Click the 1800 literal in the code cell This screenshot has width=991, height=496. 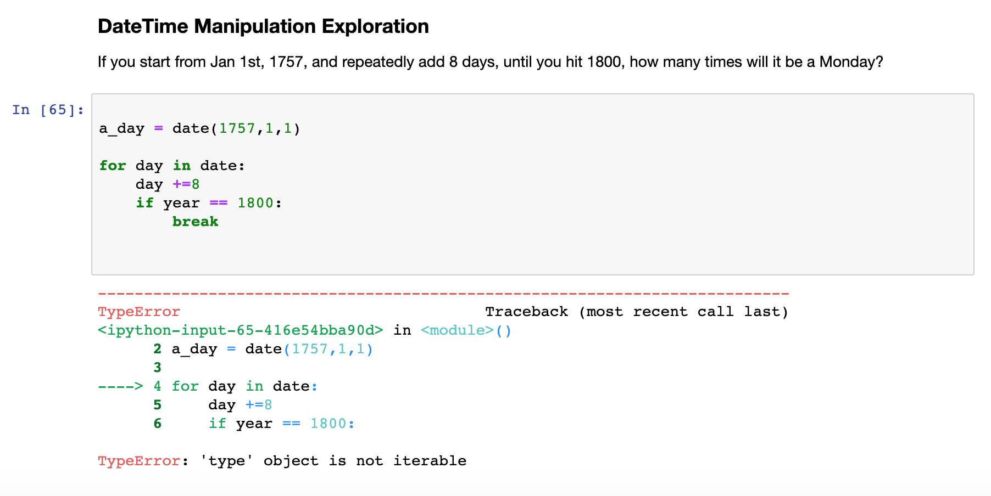coord(255,202)
